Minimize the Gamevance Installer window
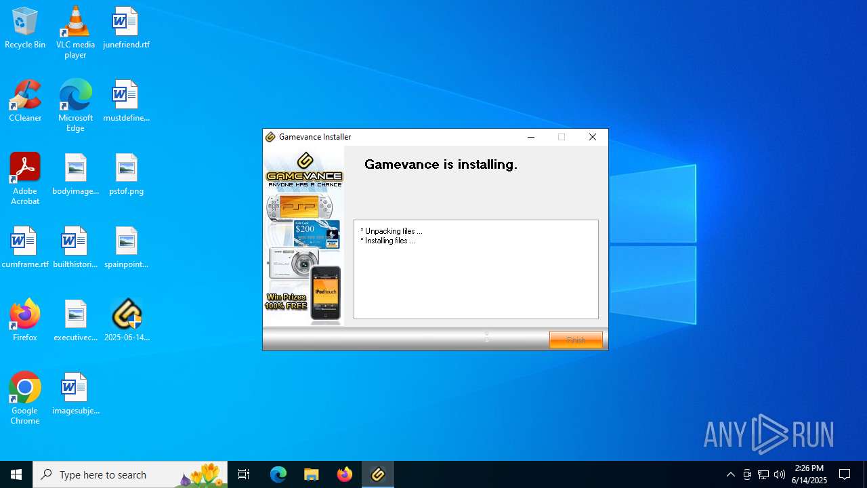 [531, 137]
